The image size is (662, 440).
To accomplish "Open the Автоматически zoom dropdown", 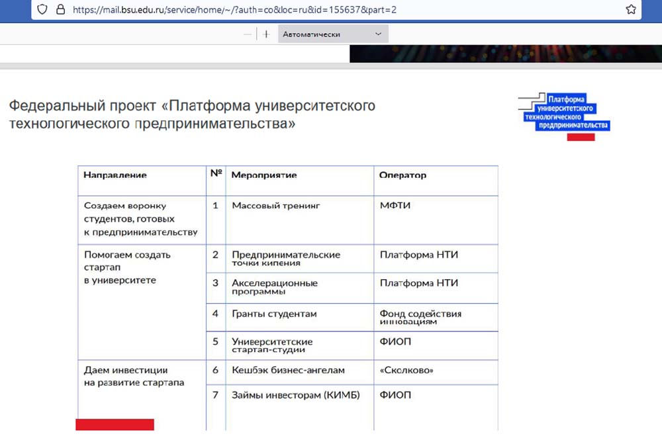I will pos(332,34).
